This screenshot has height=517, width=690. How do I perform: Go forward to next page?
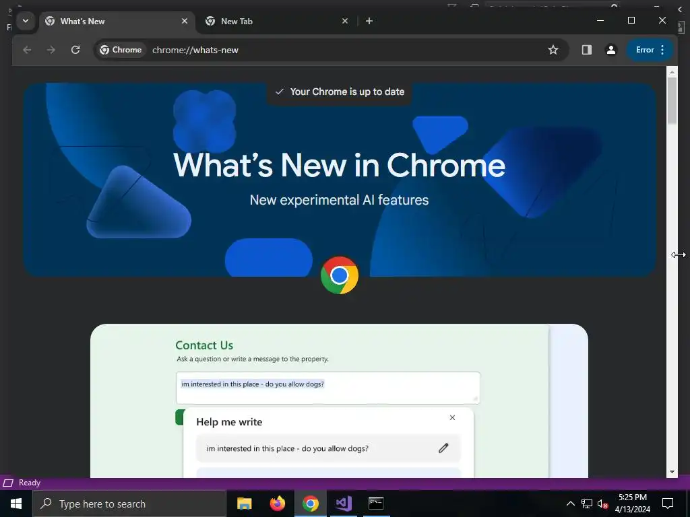click(51, 50)
